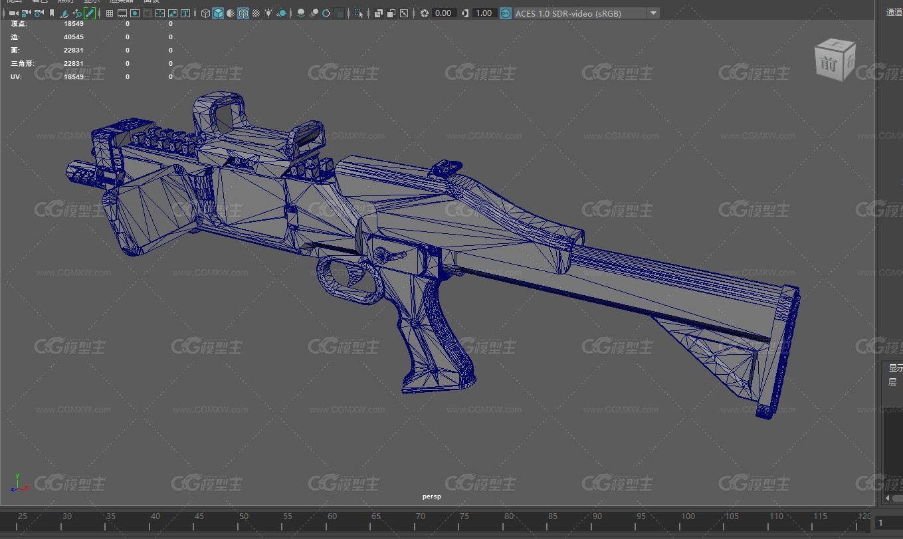Screen dimensions: 903x539
Task: Open Camera Attributes via gear-camera icon
Action: click(39, 13)
